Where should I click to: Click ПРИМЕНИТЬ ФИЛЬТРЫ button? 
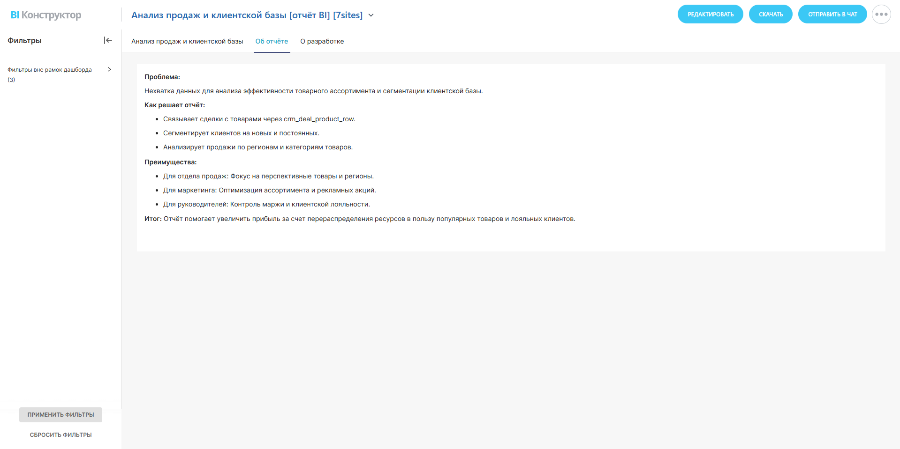click(61, 415)
